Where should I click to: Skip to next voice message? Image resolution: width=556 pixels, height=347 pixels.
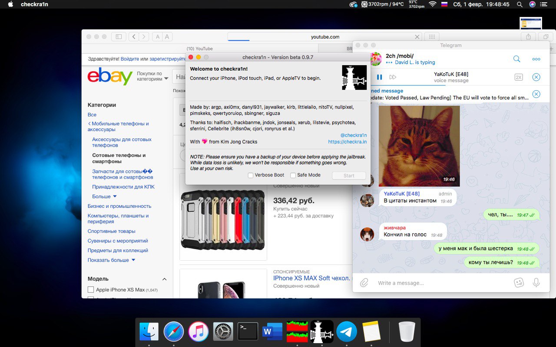(x=393, y=77)
